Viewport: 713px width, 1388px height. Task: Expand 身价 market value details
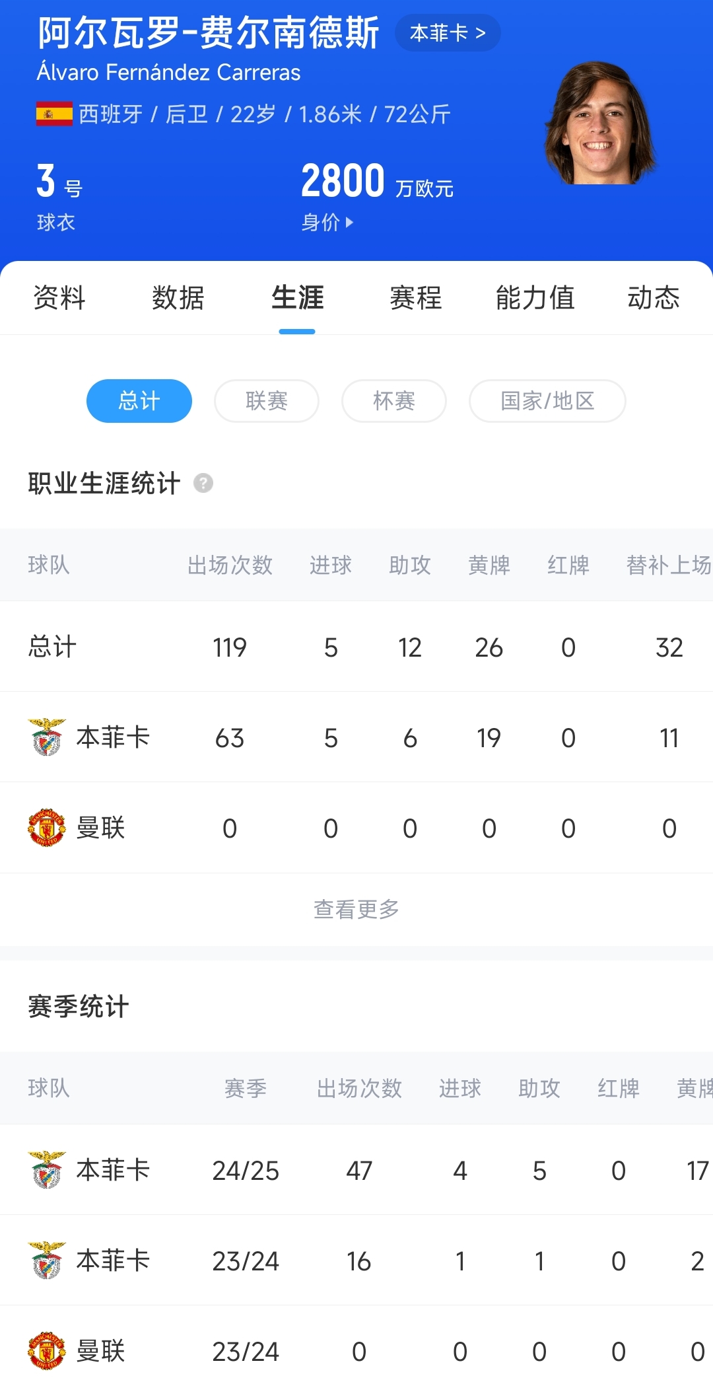point(328,223)
